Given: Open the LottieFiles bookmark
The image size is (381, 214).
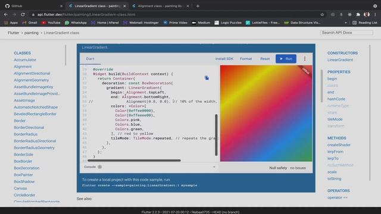Looking at the screenshot, I should (263, 23).
